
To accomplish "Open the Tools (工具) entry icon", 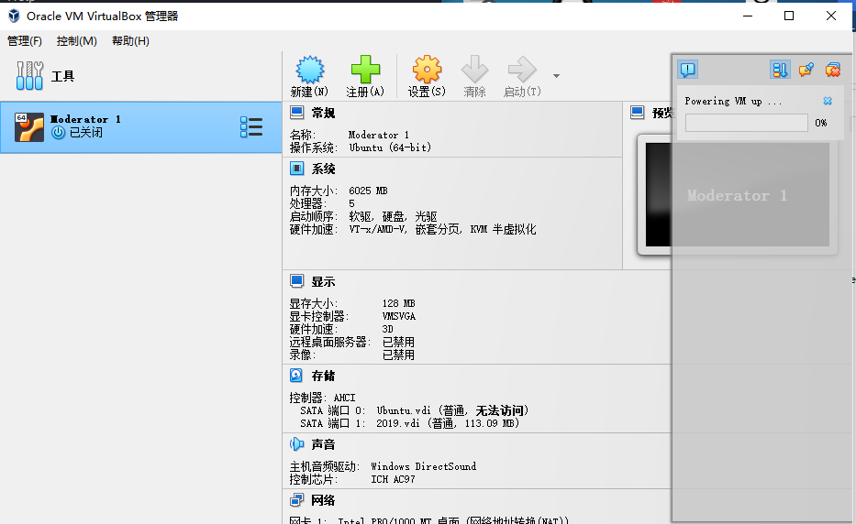I will [x=29, y=75].
